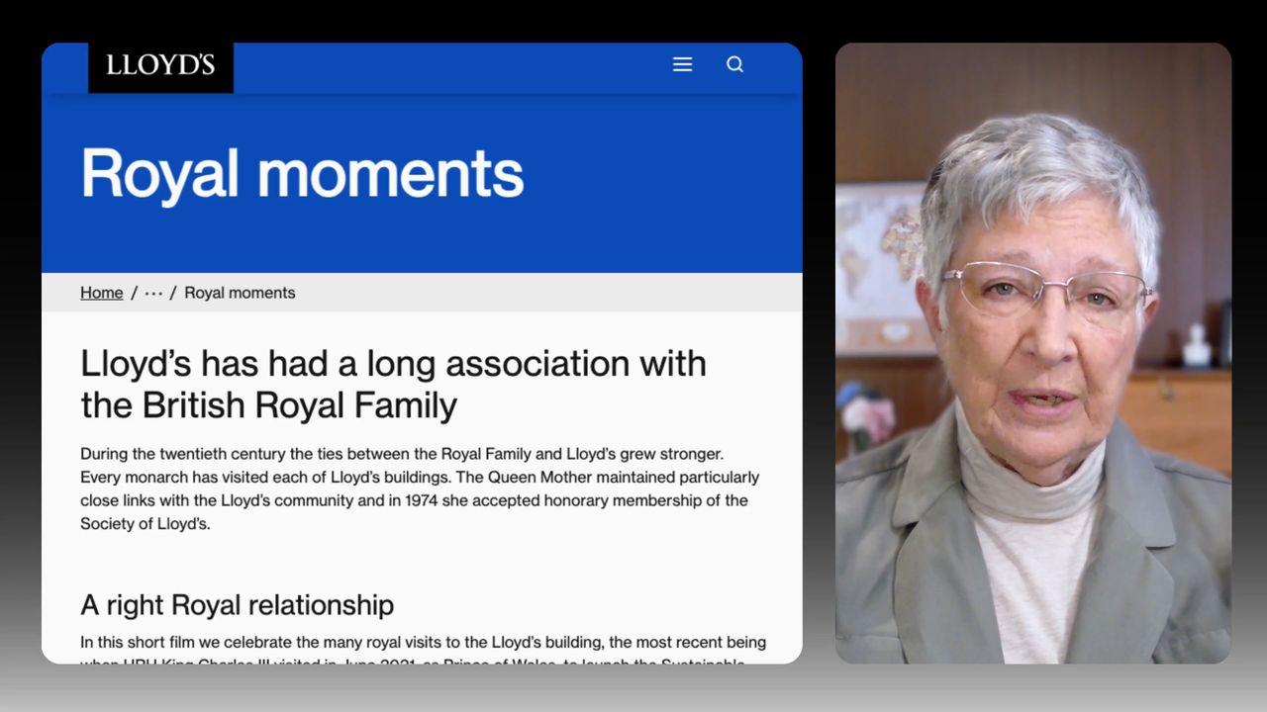Click the search magnifier icon
The height and width of the screenshot is (712, 1267).
point(734,64)
